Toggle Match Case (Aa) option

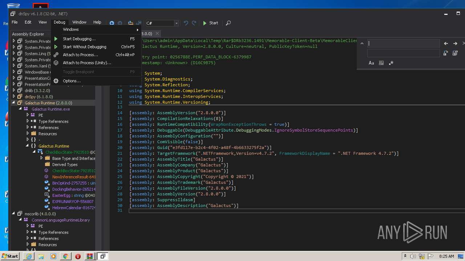pos(371,63)
